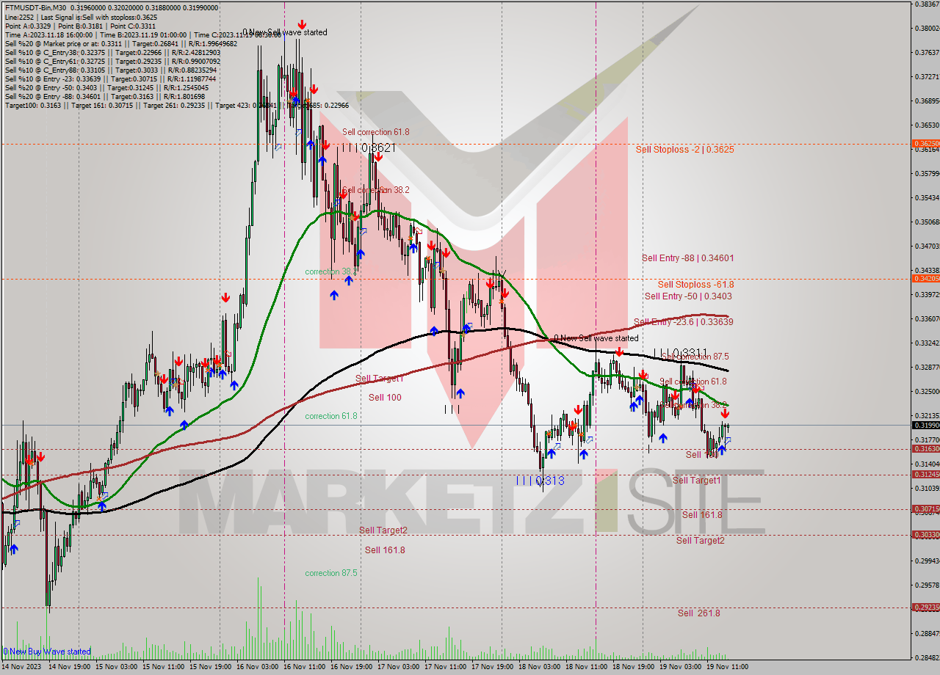Click 'Sell Target2' label next to 0.30330 level
This screenshot has width=940, height=675.
701,541
